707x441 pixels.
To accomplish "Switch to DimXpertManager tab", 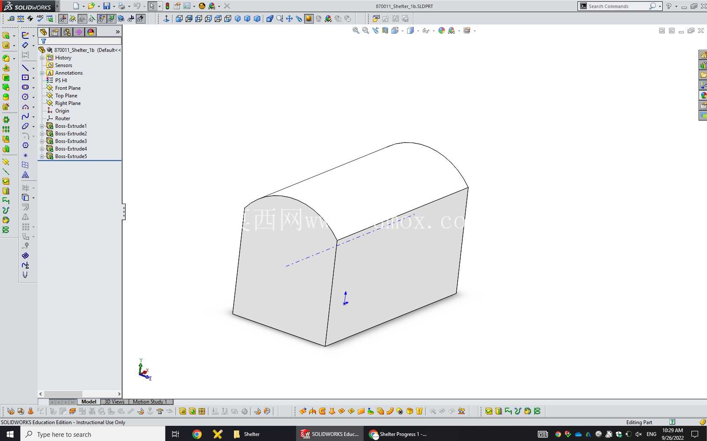I will (x=79, y=32).
